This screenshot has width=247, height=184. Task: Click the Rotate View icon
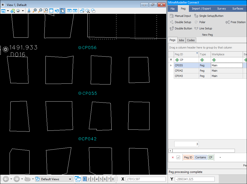[57, 11]
